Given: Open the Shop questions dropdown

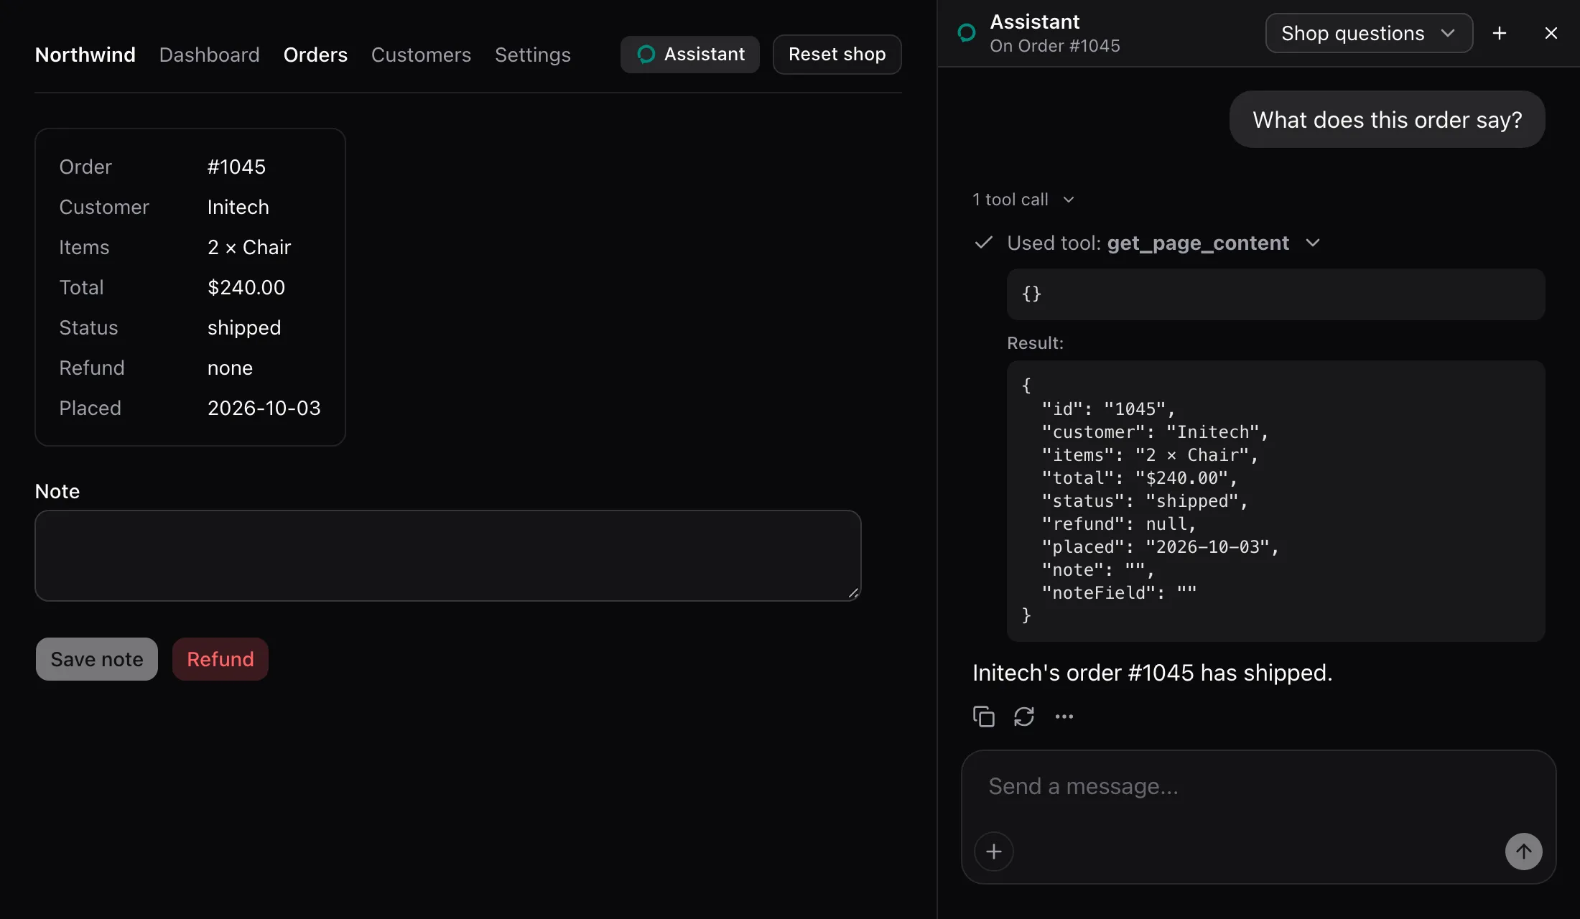Looking at the screenshot, I should pyautogui.click(x=1369, y=33).
